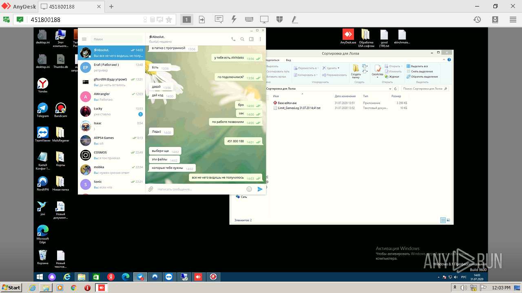Expand the Копировать в dropdown

(x=305, y=75)
